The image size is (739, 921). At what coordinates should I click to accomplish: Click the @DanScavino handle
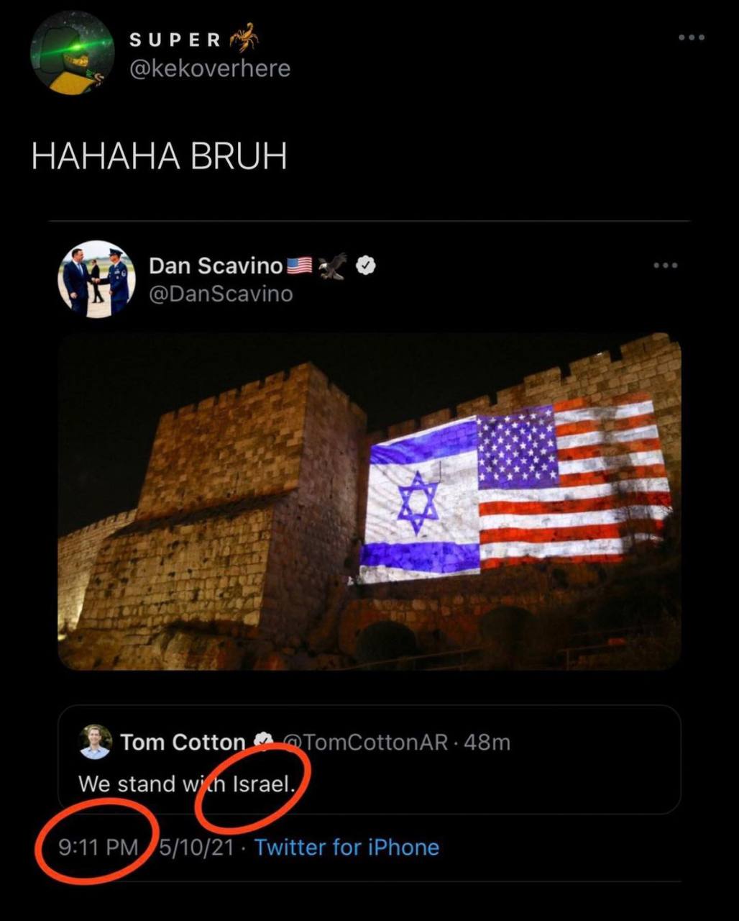[x=221, y=294]
